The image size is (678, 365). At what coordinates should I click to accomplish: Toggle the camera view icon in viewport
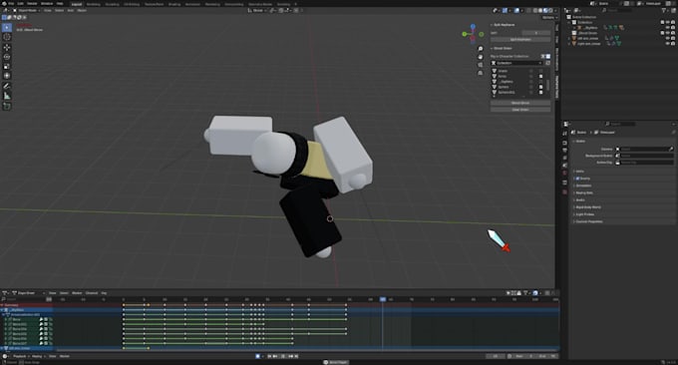pos(480,65)
